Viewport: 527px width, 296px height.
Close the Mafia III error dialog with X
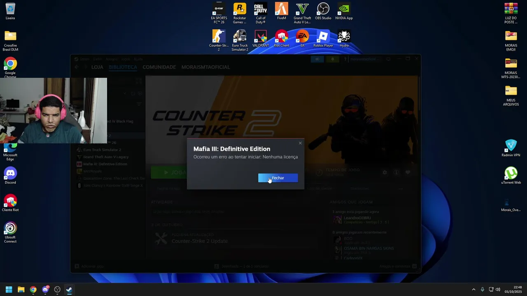pos(300,143)
